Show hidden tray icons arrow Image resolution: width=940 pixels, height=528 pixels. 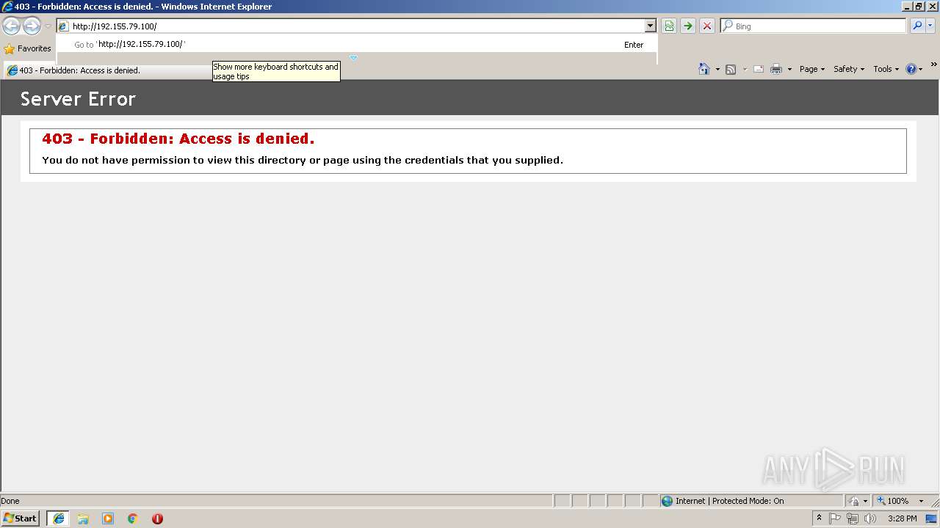pyautogui.click(x=819, y=518)
